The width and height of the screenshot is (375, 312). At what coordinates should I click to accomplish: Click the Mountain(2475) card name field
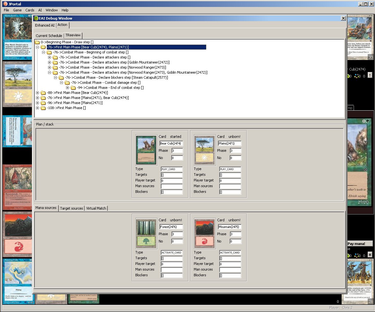pyautogui.click(x=230, y=227)
